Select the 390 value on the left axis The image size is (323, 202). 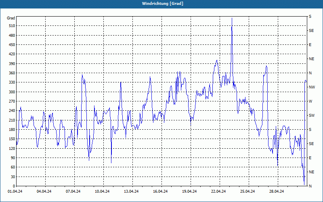13,64
